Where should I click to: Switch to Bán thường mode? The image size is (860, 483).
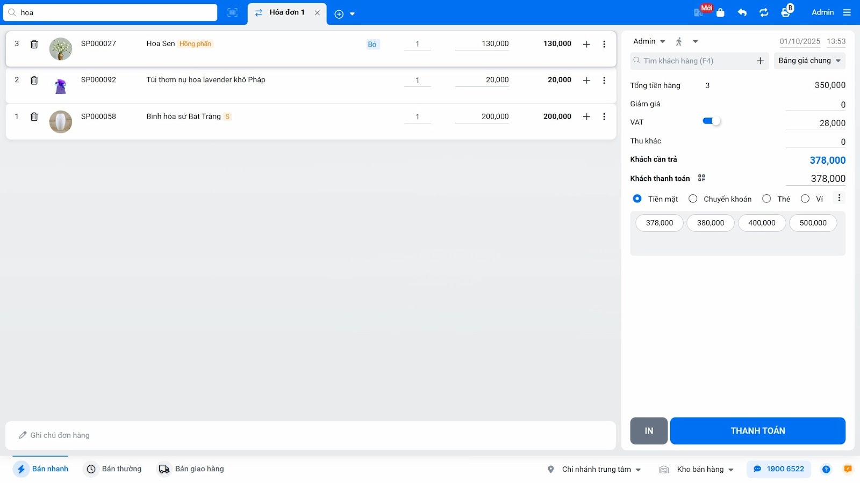(114, 469)
